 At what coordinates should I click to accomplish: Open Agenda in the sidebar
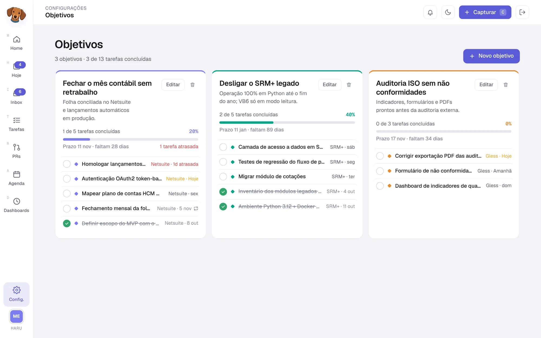[x=17, y=178]
